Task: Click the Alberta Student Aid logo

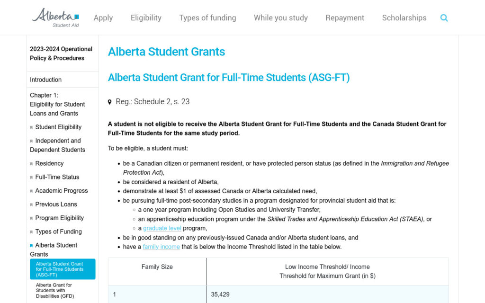Action: pyautogui.click(x=56, y=18)
